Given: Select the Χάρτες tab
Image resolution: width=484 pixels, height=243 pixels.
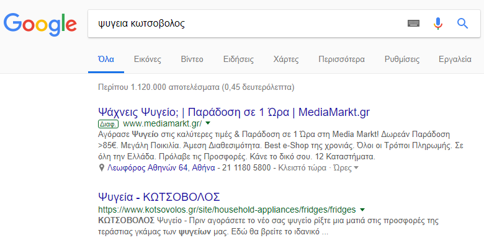Looking at the screenshot, I should pyautogui.click(x=286, y=60).
